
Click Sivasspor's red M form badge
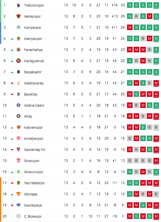[x=156, y=161]
